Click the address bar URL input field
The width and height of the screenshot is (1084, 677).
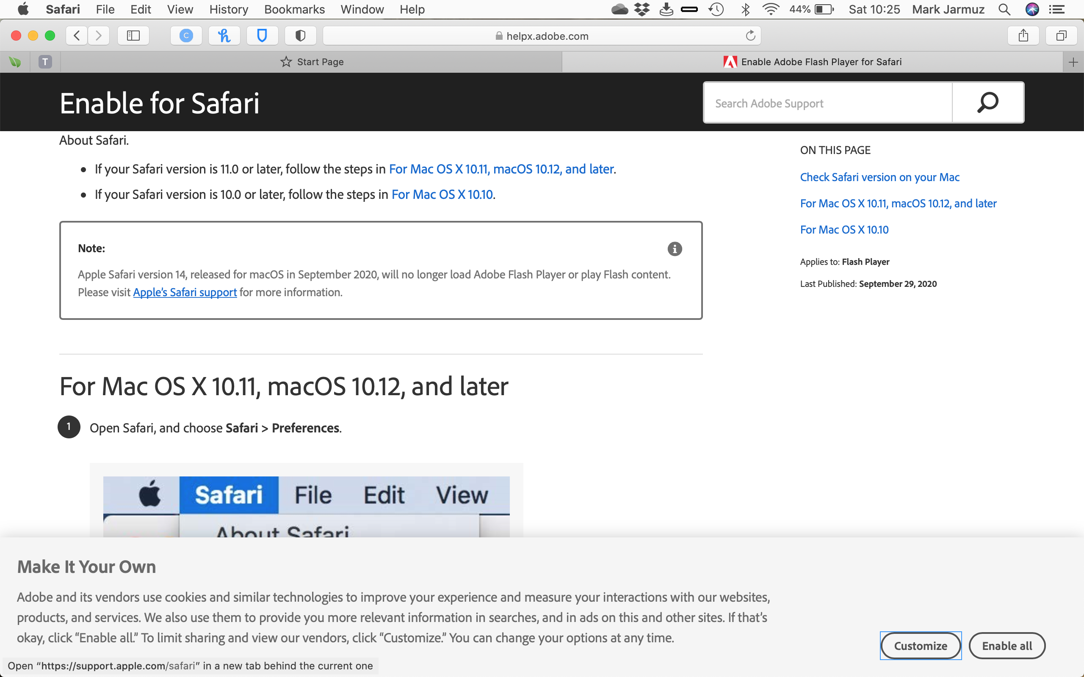click(541, 35)
